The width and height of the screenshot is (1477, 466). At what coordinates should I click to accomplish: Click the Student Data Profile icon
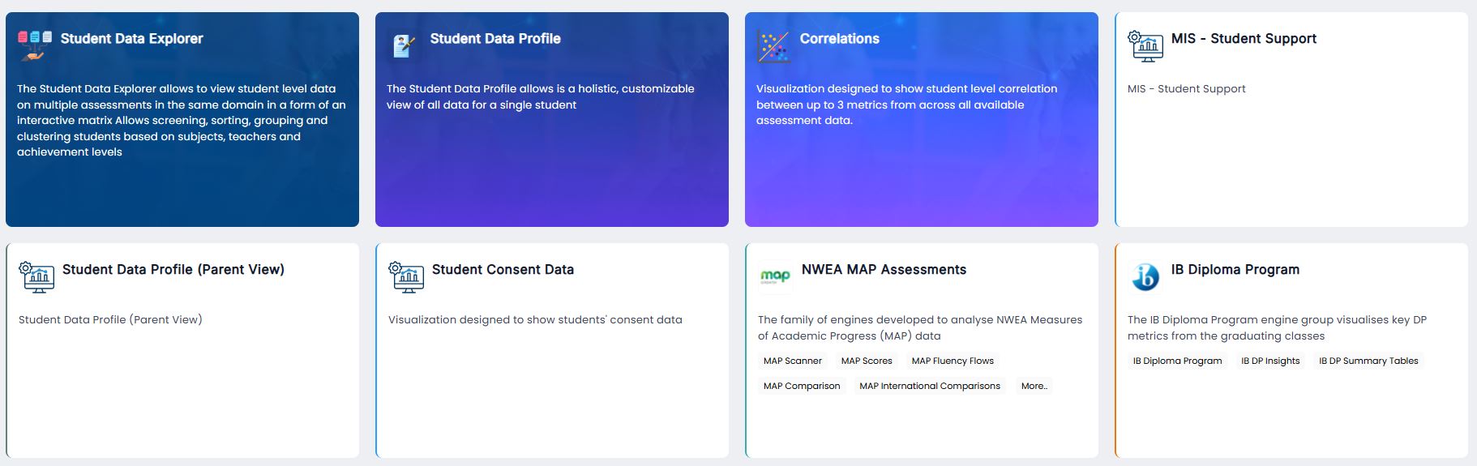[404, 45]
